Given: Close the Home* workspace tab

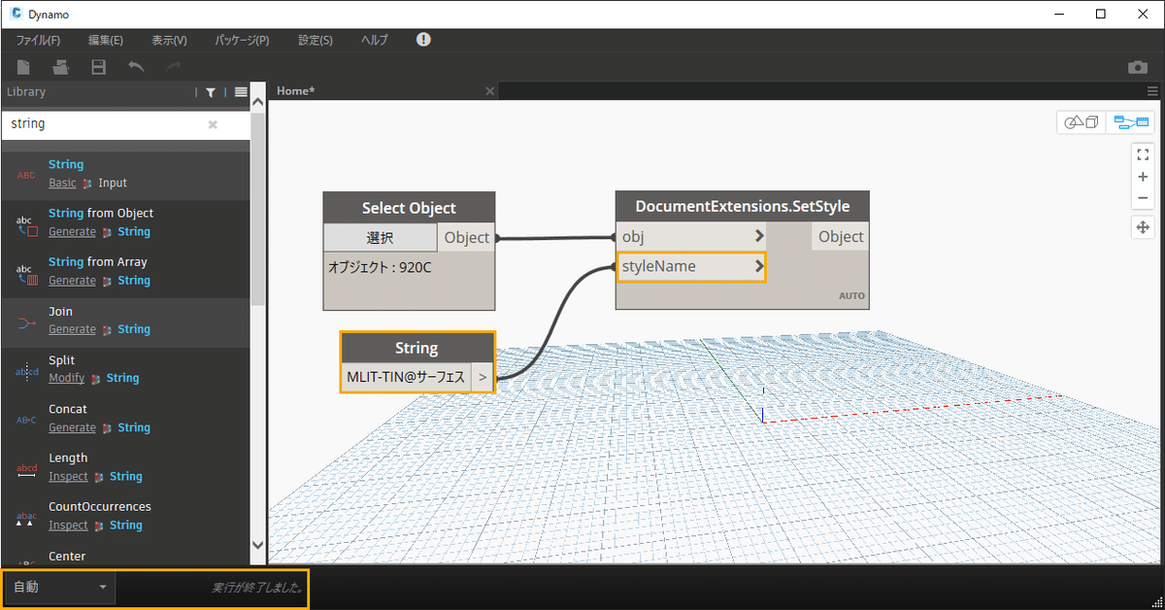Looking at the screenshot, I should [490, 91].
